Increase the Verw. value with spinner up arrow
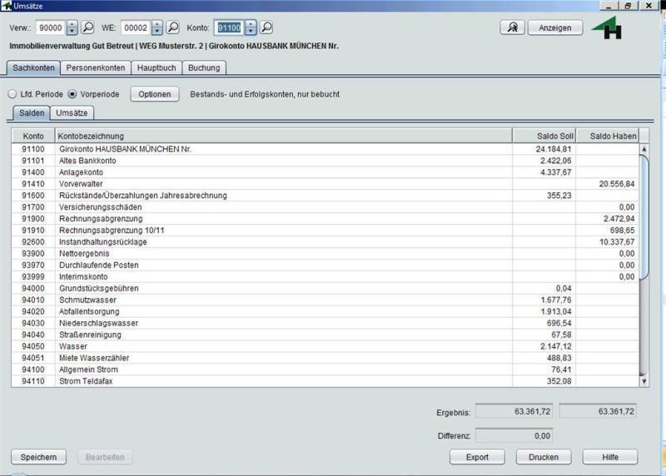The height and width of the screenshot is (476, 666). (72, 24)
